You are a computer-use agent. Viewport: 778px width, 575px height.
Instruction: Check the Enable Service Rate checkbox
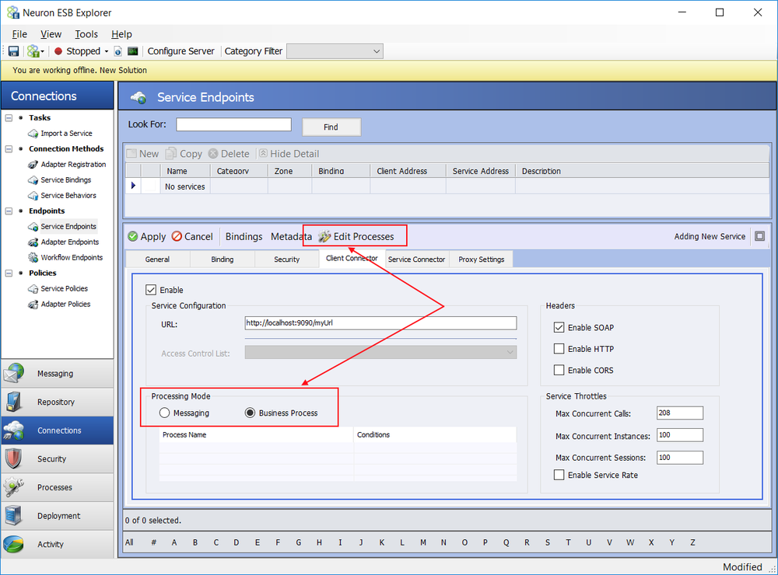pyautogui.click(x=559, y=475)
